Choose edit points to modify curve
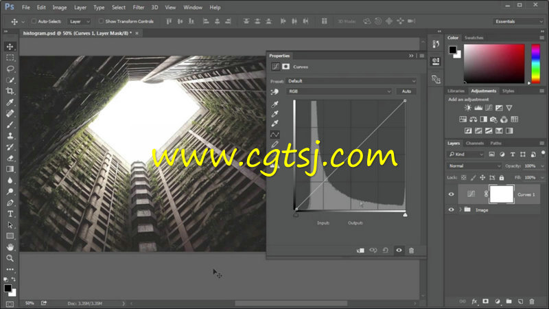The image size is (549, 309). [275, 135]
